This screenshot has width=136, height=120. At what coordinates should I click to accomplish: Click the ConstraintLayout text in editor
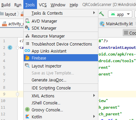(x=117, y=48)
